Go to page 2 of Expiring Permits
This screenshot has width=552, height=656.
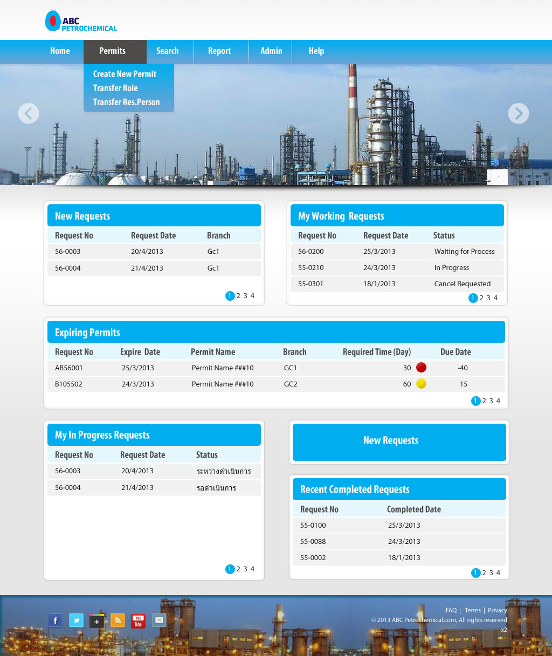coord(484,400)
